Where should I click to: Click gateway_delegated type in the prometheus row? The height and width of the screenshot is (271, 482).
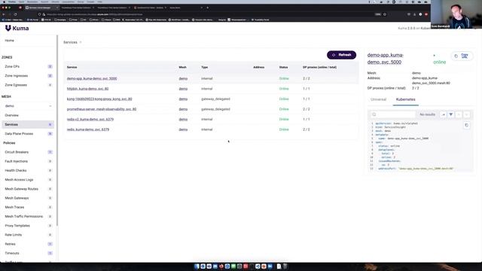pyautogui.click(x=215, y=109)
